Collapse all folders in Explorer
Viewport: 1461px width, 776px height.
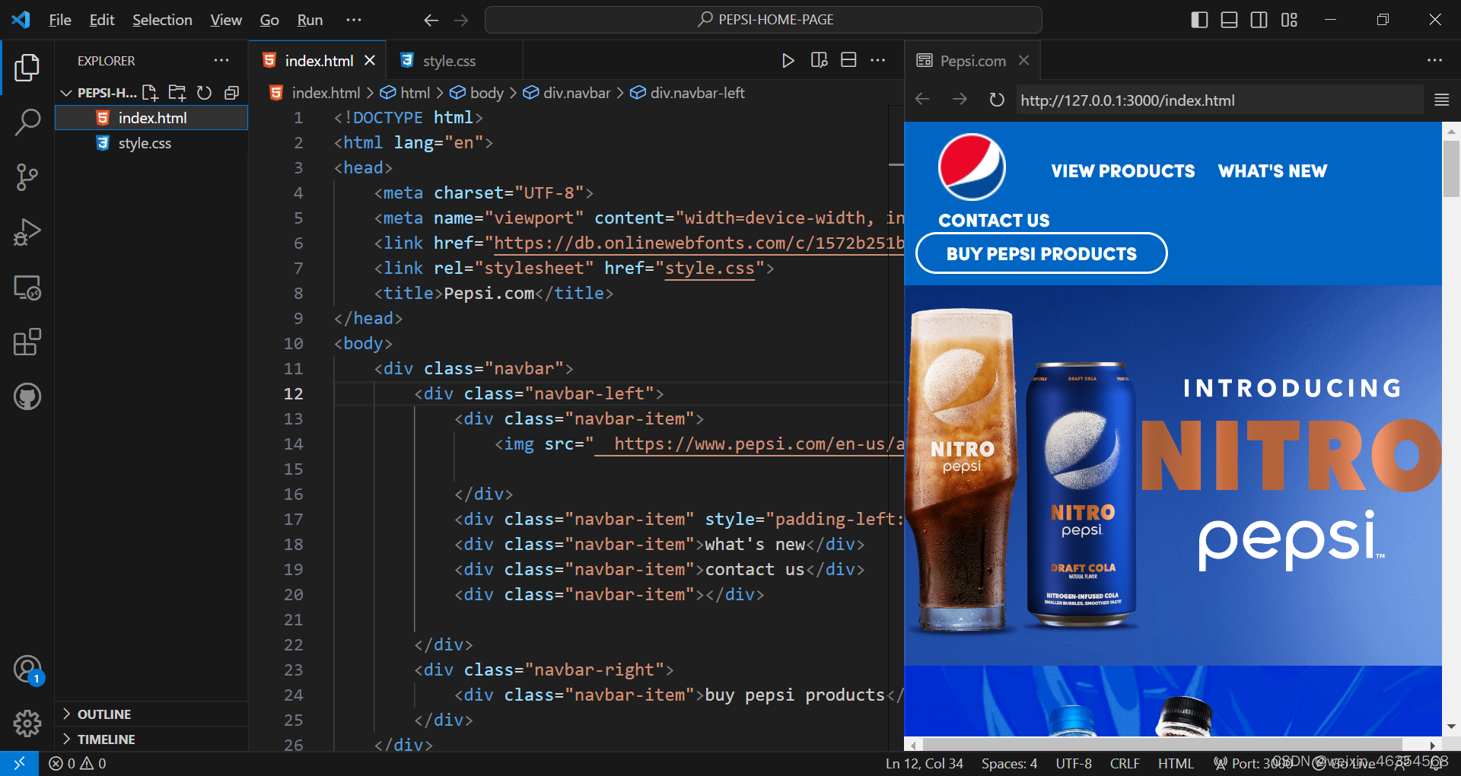point(231,93)
